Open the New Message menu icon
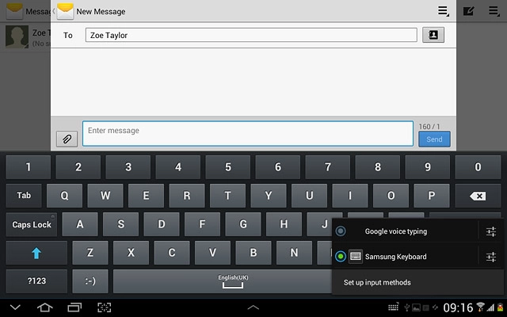507x317 pixels. [444, 11]
